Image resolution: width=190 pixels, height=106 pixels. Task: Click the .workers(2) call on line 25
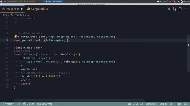[x=30, y=69]
